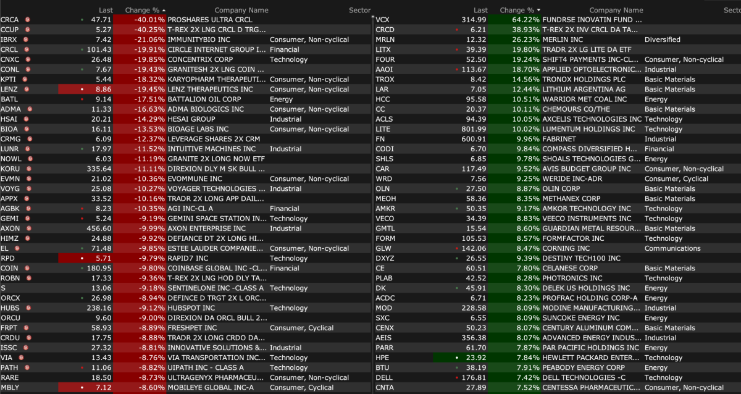Click the red badge icon beside HUBS
Viewport: 741px width, 394px height.
[x=28, y=308]
